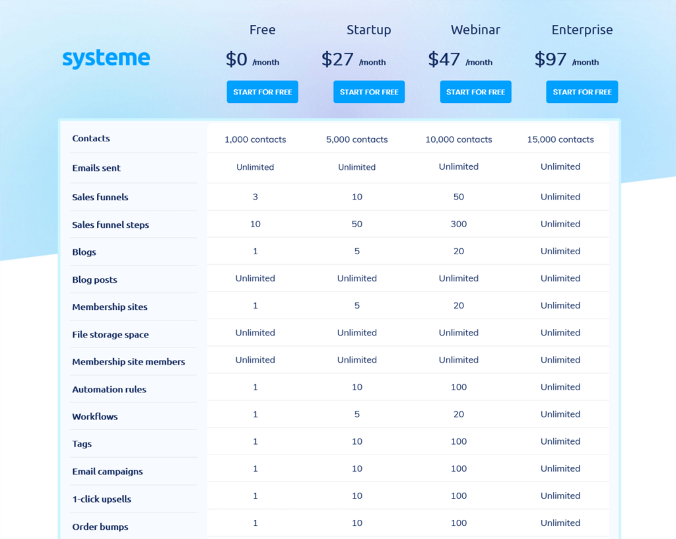Click the Contacts row label
The image size is (676, 539).
[x=91, y=139]
